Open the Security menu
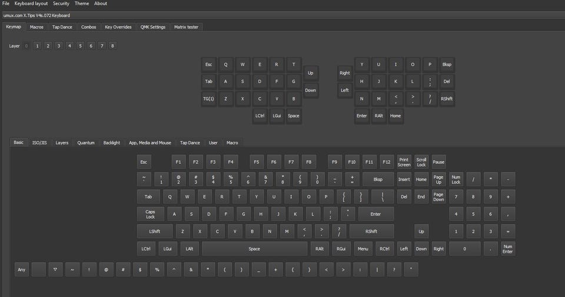 pyautogui.click(x=61, y=4)
